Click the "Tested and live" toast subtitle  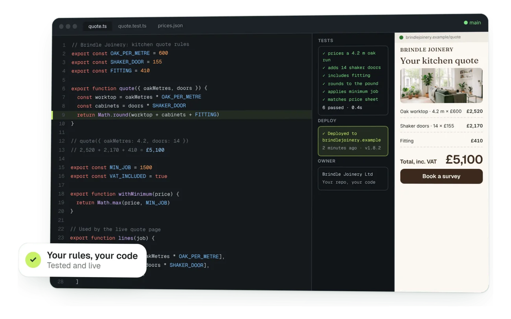(x=74, y=266)
